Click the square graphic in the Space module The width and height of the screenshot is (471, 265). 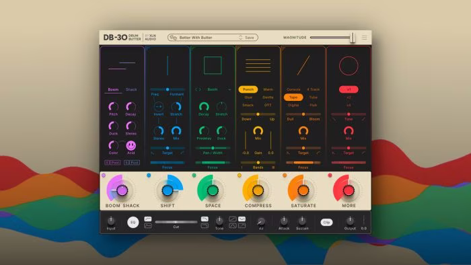click(213, 65)
